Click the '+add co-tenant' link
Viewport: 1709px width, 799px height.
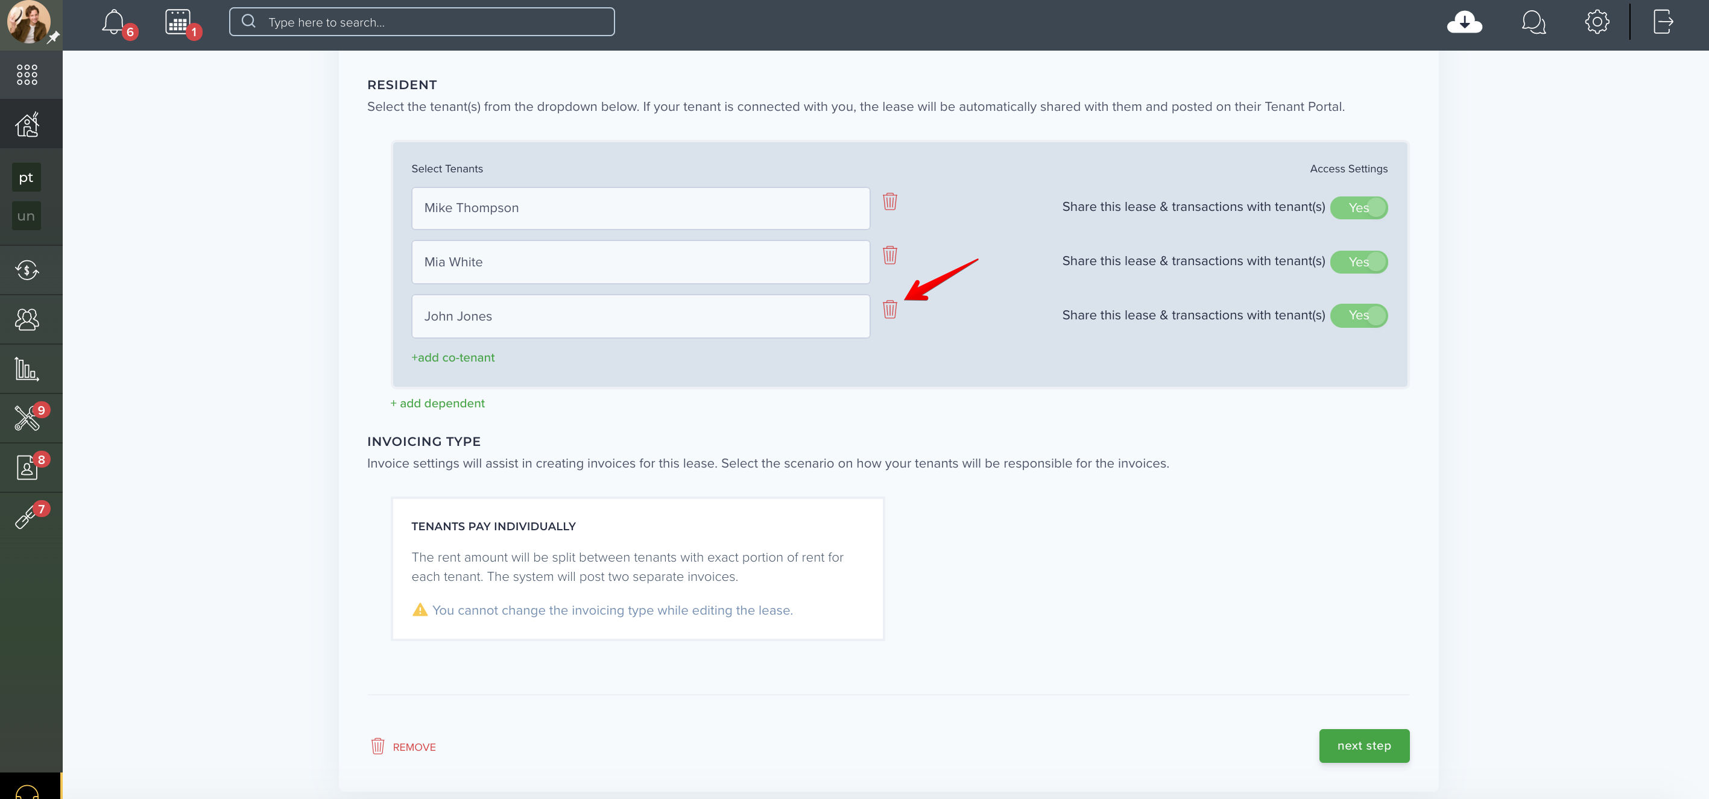point(453,357)
